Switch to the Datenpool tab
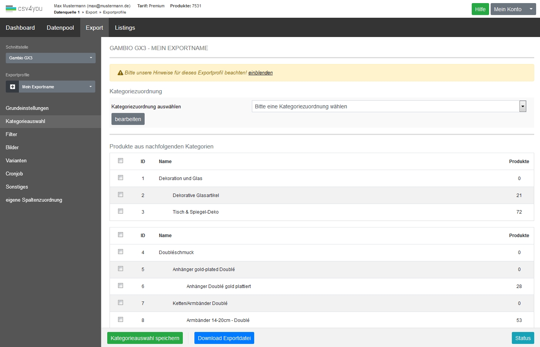Image resolution: width=540 pixels, height=347 pixels. click(60, 28)
